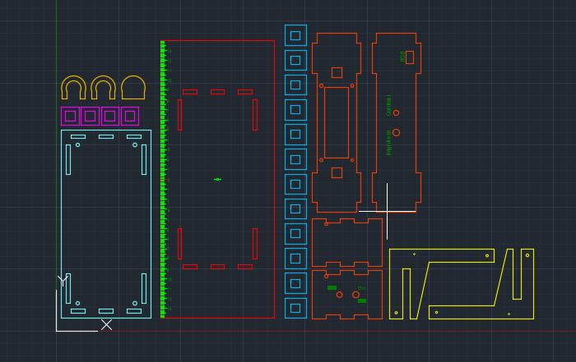
Task: Pick the circular hole next to Brightness label
Action: pyautogui.click(x=396, y=132)
